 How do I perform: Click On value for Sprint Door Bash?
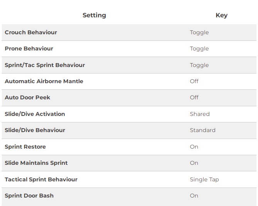[194, 196]
